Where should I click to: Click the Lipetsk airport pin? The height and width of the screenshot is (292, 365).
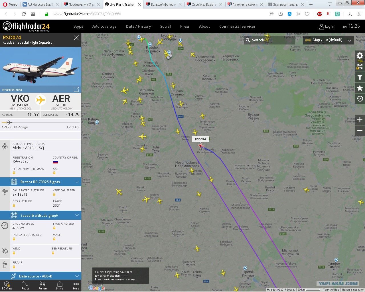click(x=245, y=268)
